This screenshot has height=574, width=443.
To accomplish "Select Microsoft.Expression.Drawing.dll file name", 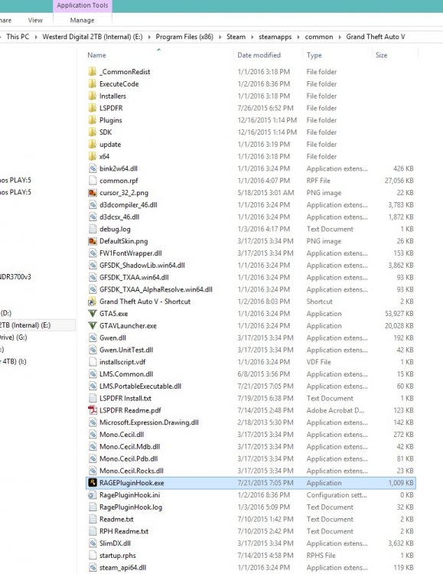I will [x=149, y=422].
